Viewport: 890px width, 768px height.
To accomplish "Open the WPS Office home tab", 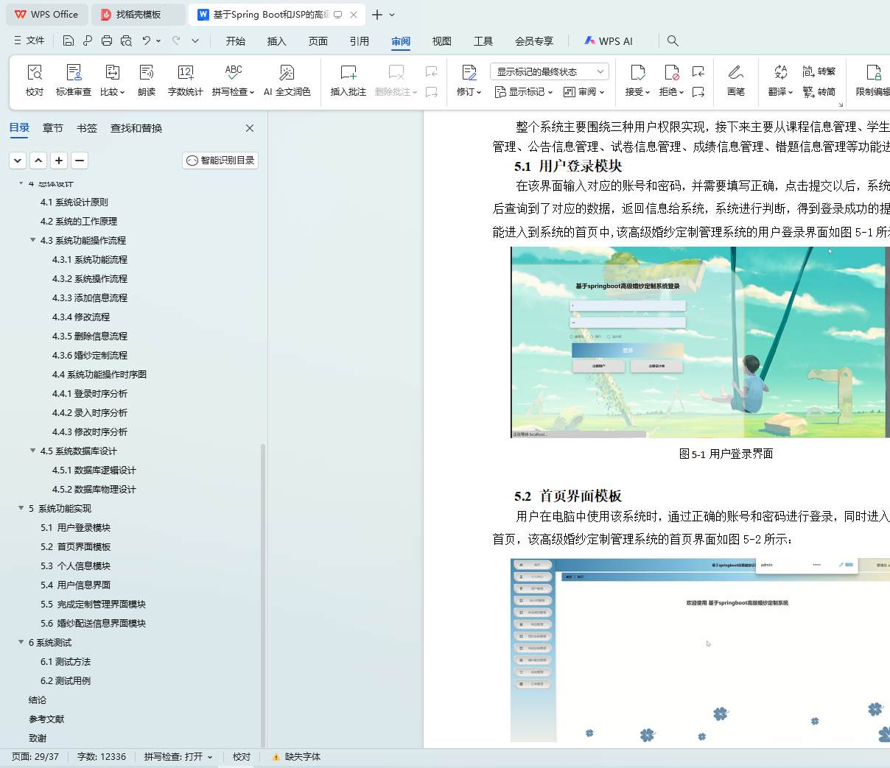I will [46, 15].
